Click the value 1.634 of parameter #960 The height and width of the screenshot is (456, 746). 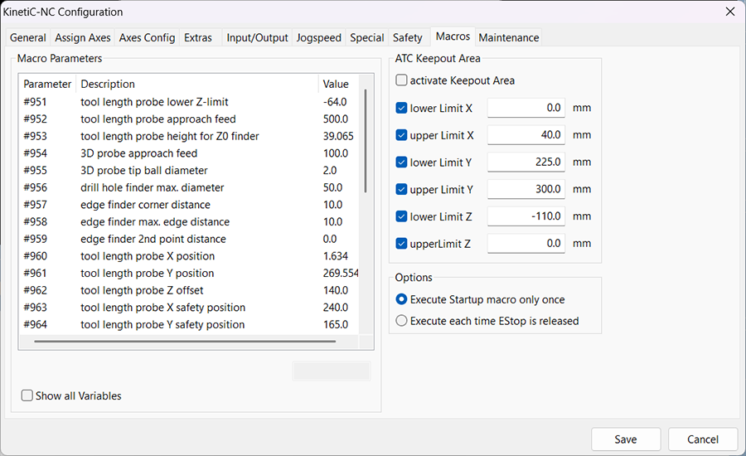[x=336, y=256]
